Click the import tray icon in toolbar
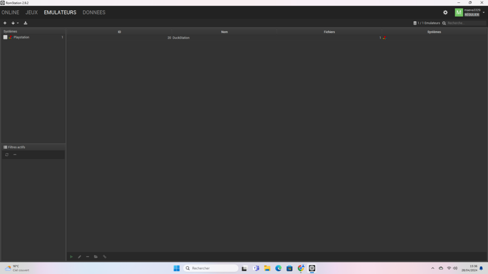Screen dimensions: 488x274 click(25, 23)
